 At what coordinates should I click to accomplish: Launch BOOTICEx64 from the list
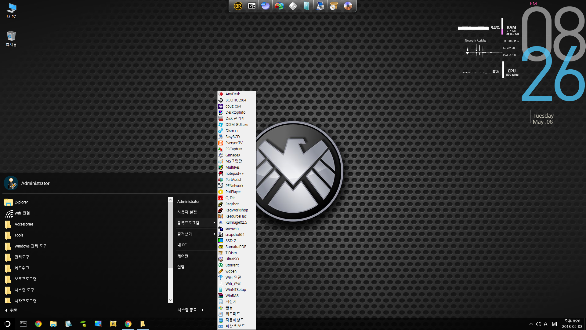pyautogui.click(x=237, y=100)
